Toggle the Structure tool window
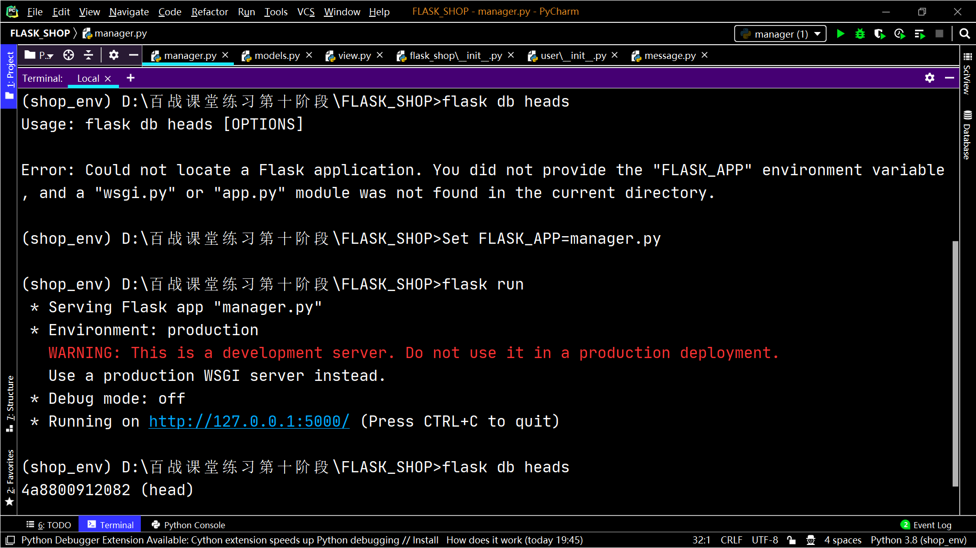 point(9,404)
